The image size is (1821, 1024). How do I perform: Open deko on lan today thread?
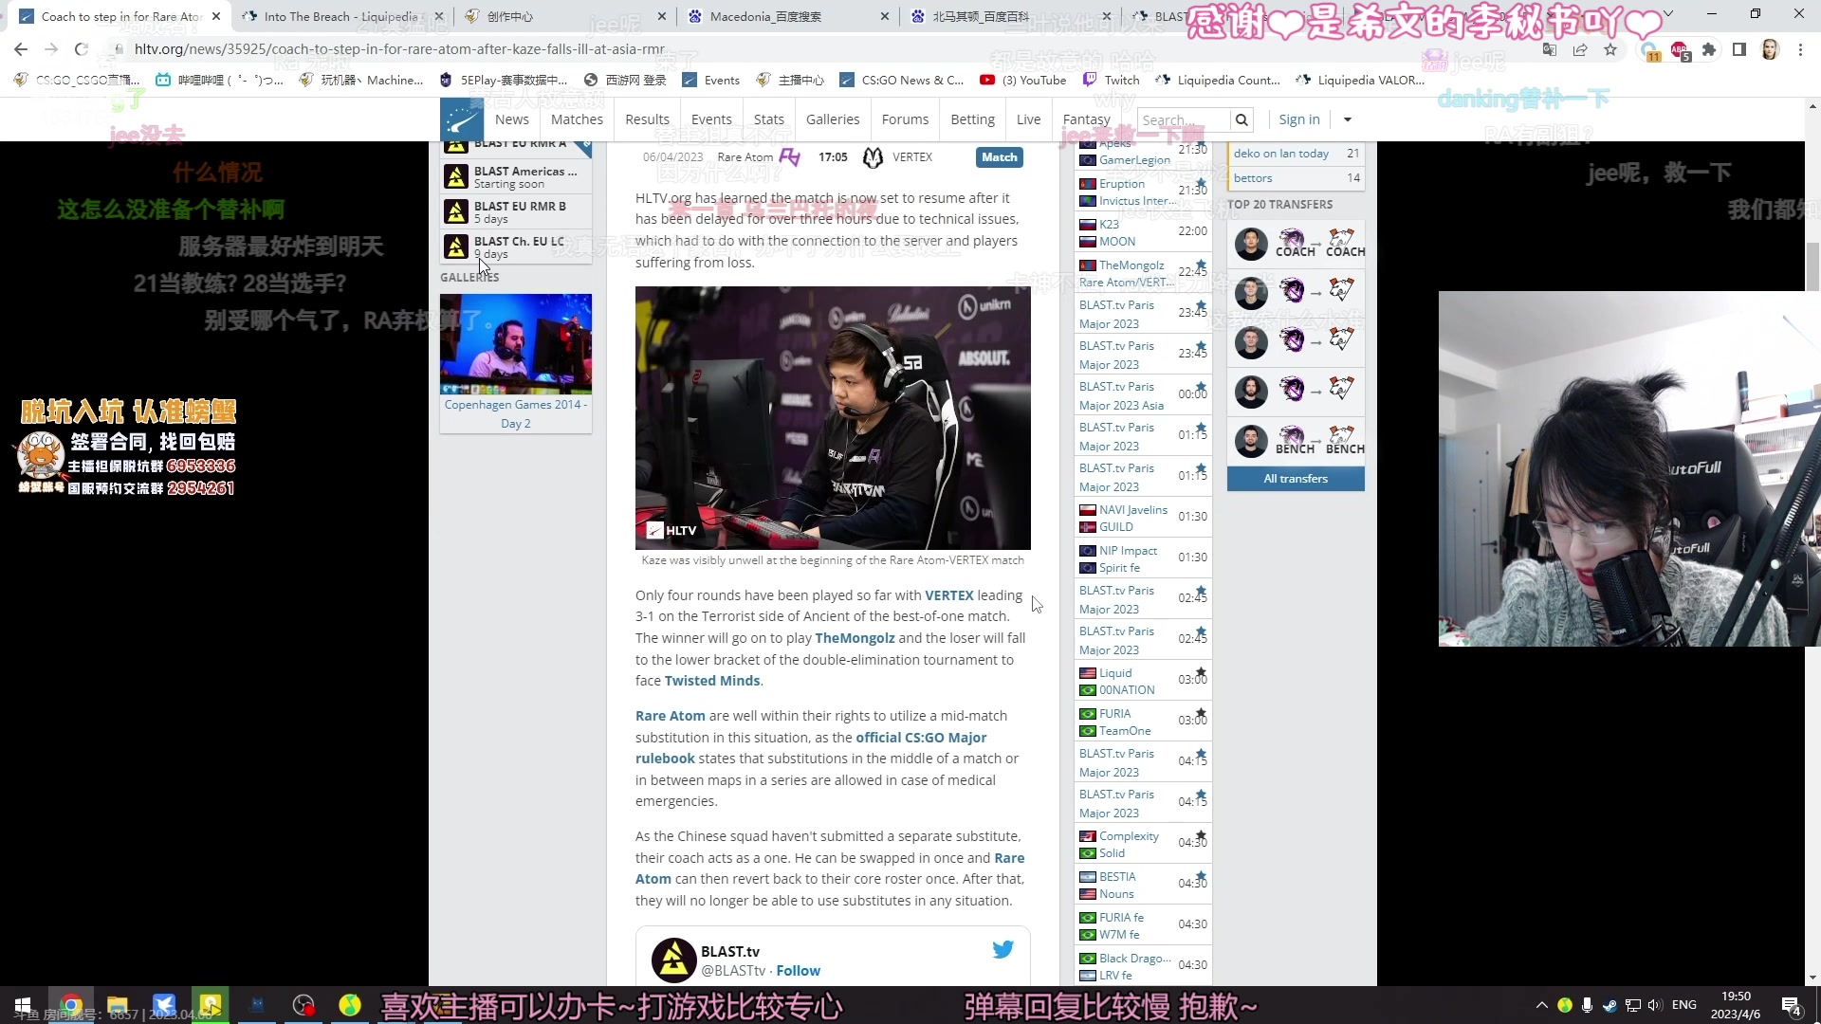coord(1296,154)
